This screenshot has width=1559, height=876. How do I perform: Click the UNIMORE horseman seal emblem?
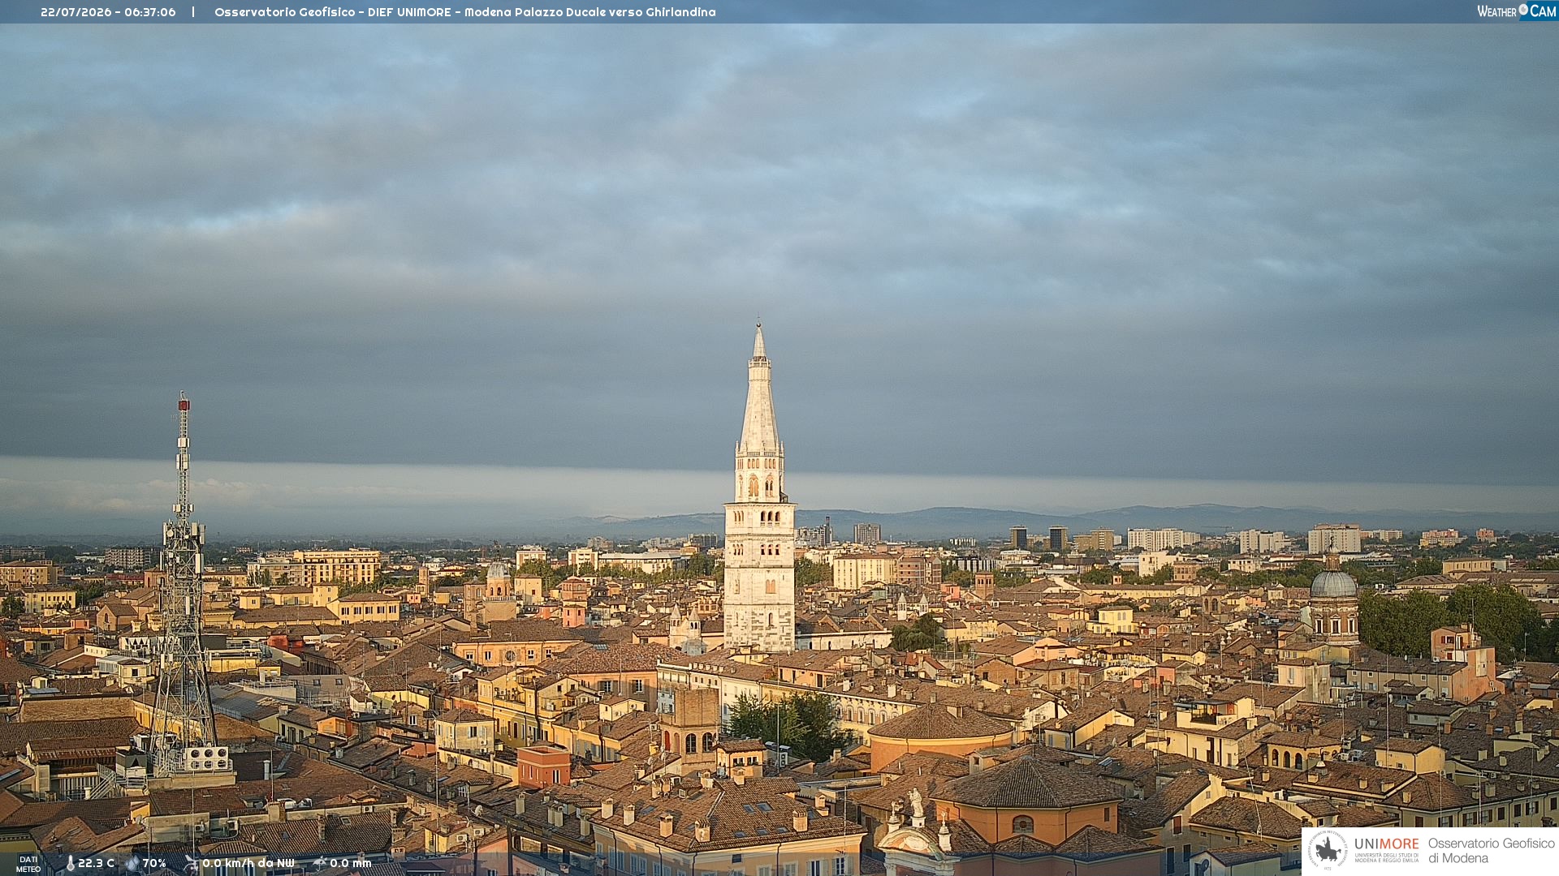pyautogui.click(x=1328, y=850)
